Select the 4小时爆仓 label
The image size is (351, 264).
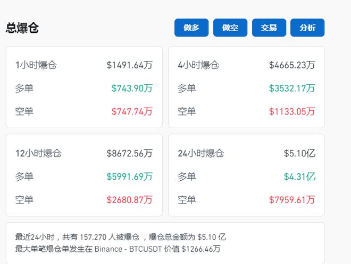pos(198,65)
